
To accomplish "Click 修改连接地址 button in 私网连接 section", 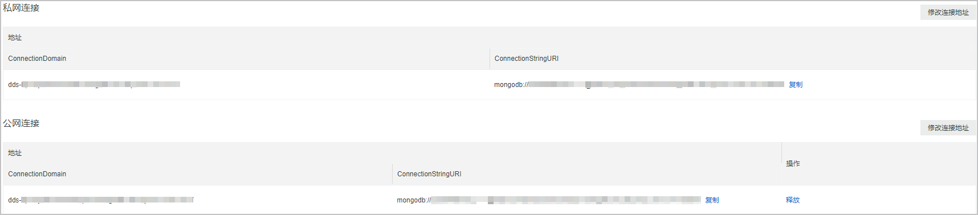I will tap(948, 13).
